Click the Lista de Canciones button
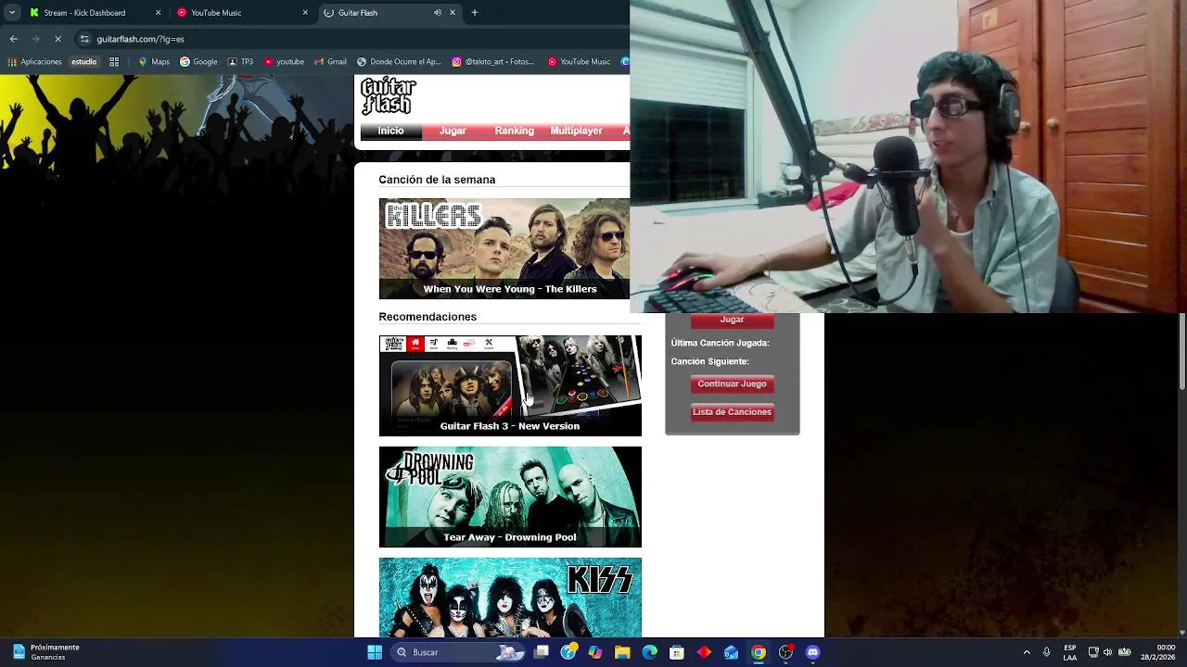Screen dimensions: 1187x667 [x=732, y=412]
